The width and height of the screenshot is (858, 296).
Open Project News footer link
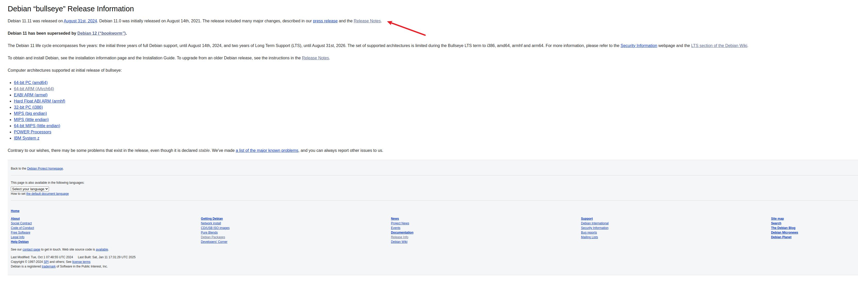tap(400, 223)
